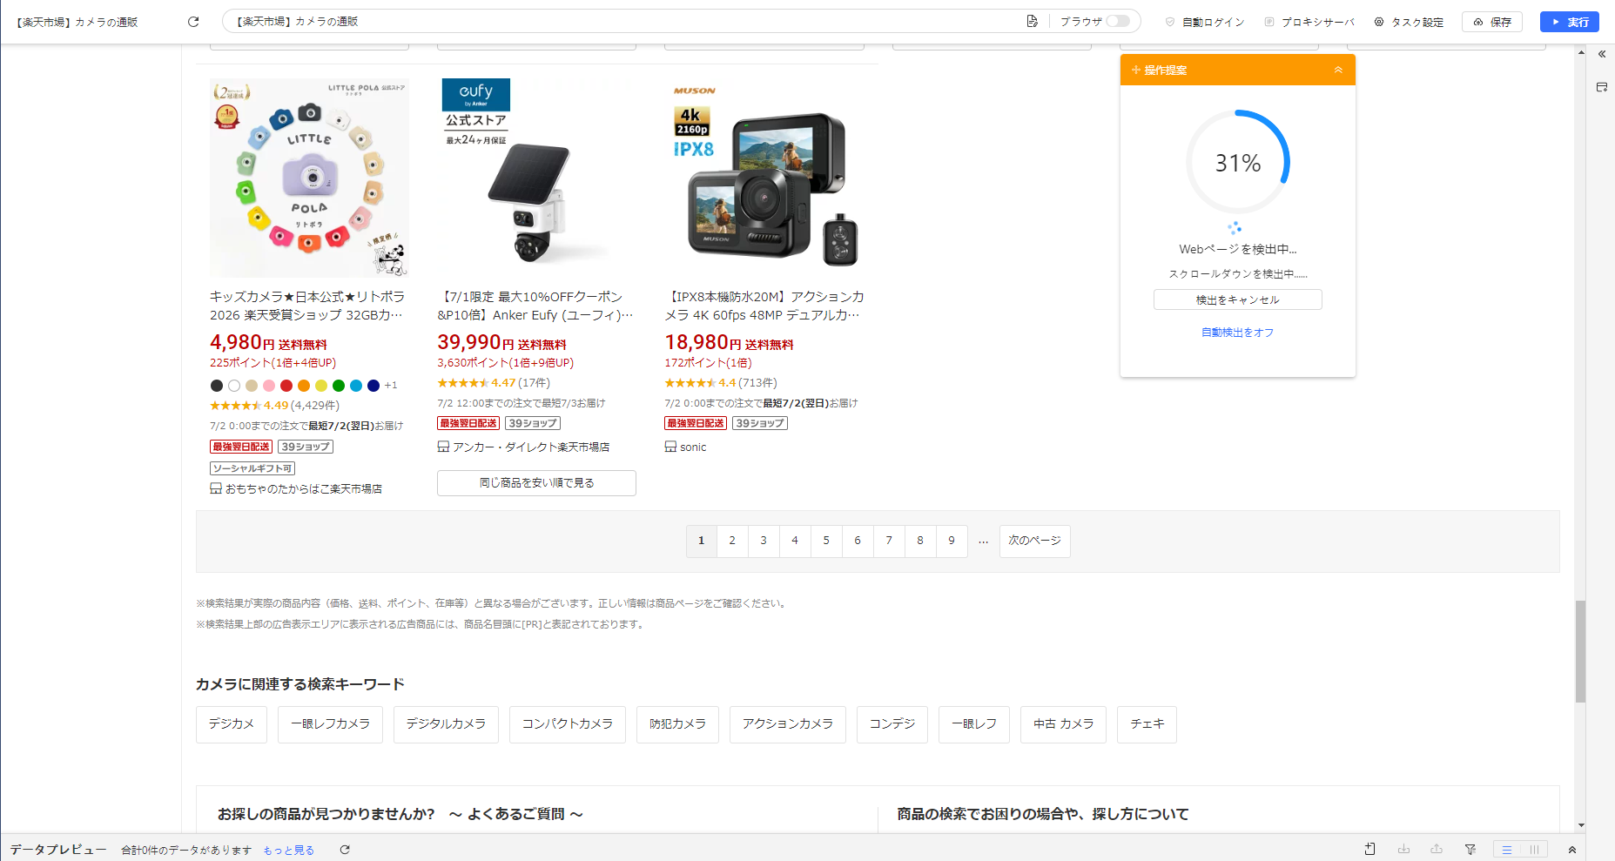This screenshot has width=1615, height=861.
Task: Run the task with 実行 button
Action: pyautogui.click(x=1569, y=22)
